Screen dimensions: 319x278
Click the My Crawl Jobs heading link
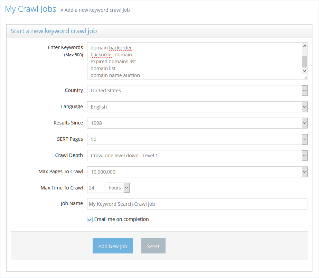click(30, 9)
